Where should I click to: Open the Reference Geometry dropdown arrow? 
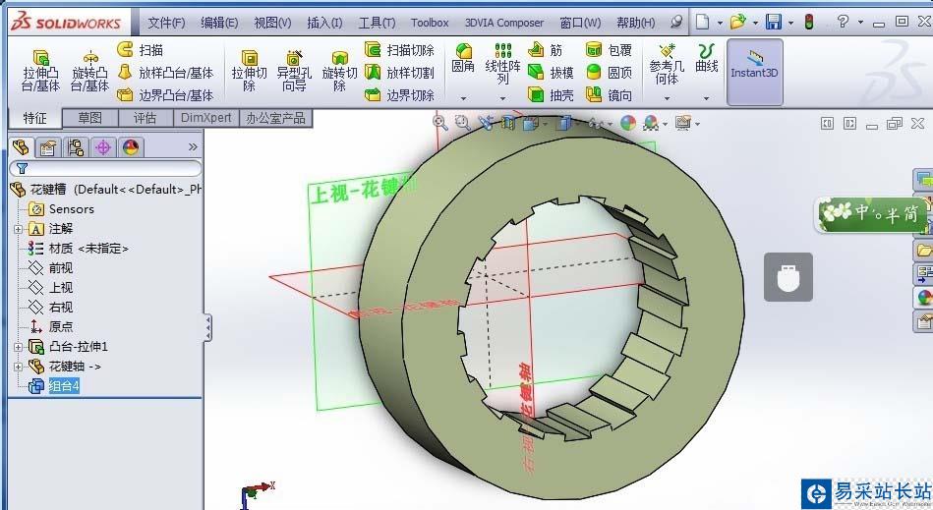click(x=667, y=98)
